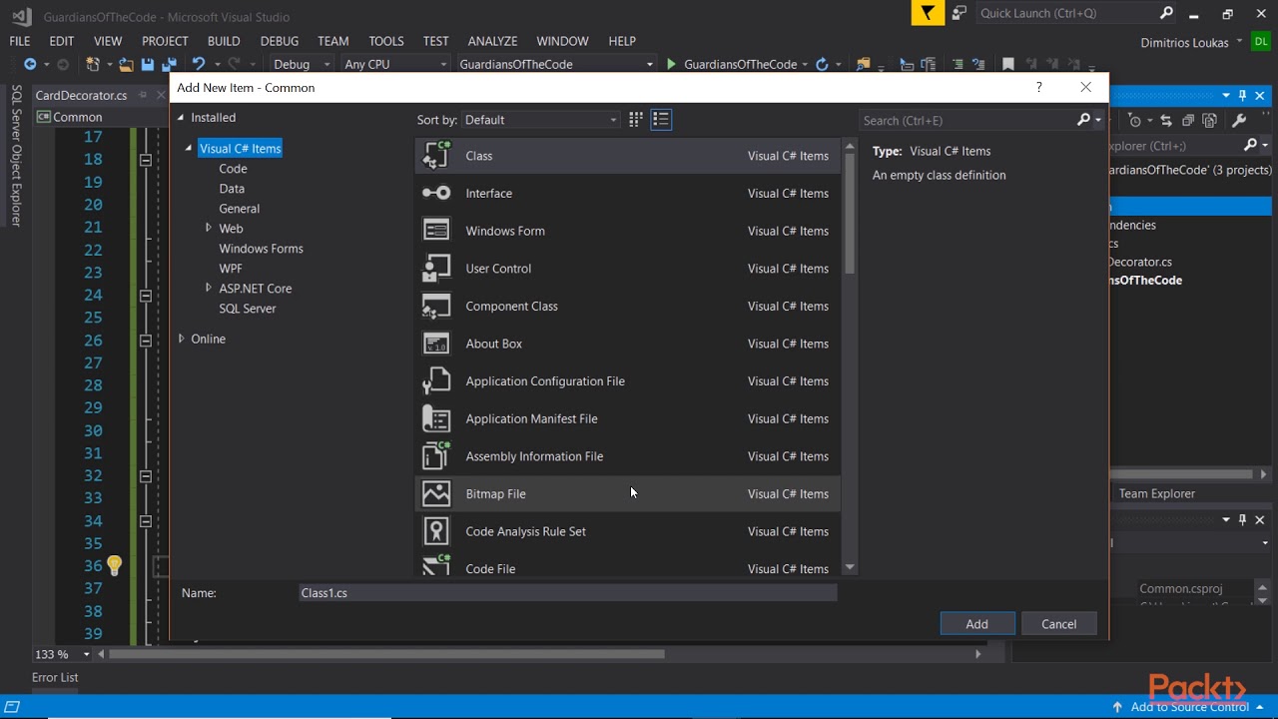The height and width of the screenshot is (719, 1278).
Task: Open the 133 % zoom dropdown
Action: (61, 654)
